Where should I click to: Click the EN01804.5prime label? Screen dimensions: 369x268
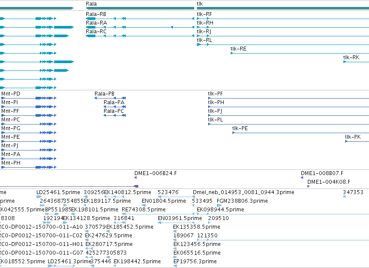[164, 201]
